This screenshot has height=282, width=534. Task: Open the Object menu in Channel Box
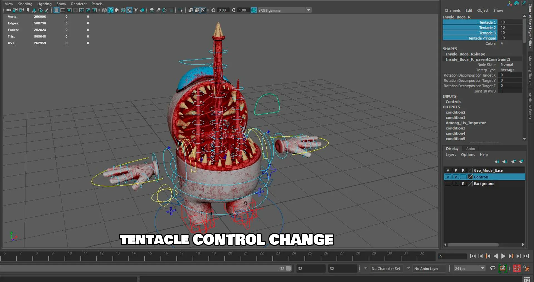(x=483, y=11)
